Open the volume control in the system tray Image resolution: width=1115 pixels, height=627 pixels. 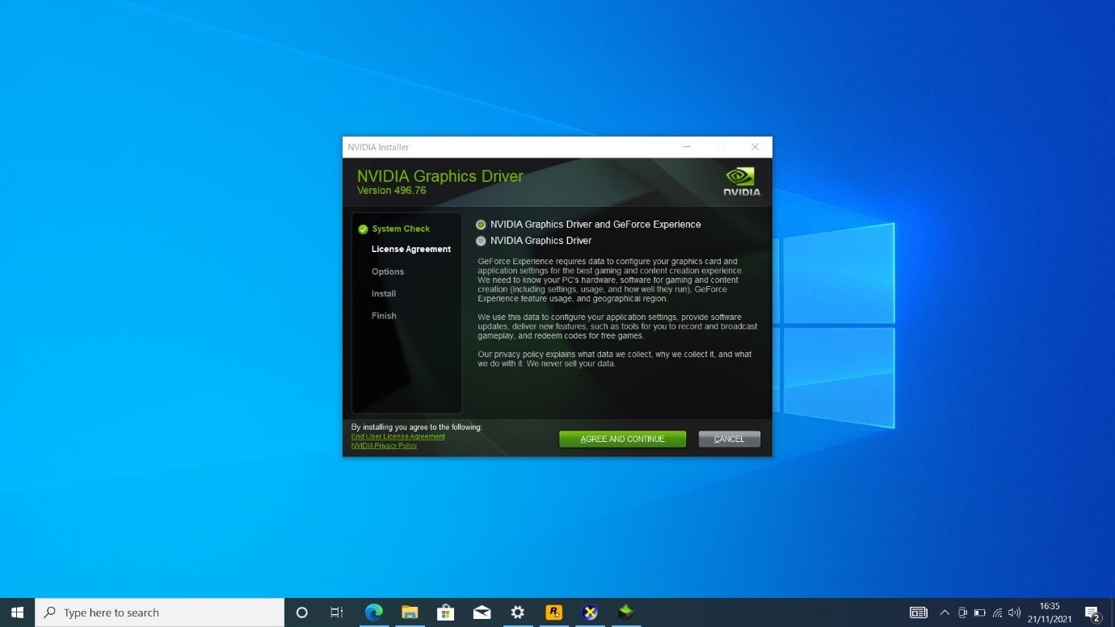[x=1014, y=612]
